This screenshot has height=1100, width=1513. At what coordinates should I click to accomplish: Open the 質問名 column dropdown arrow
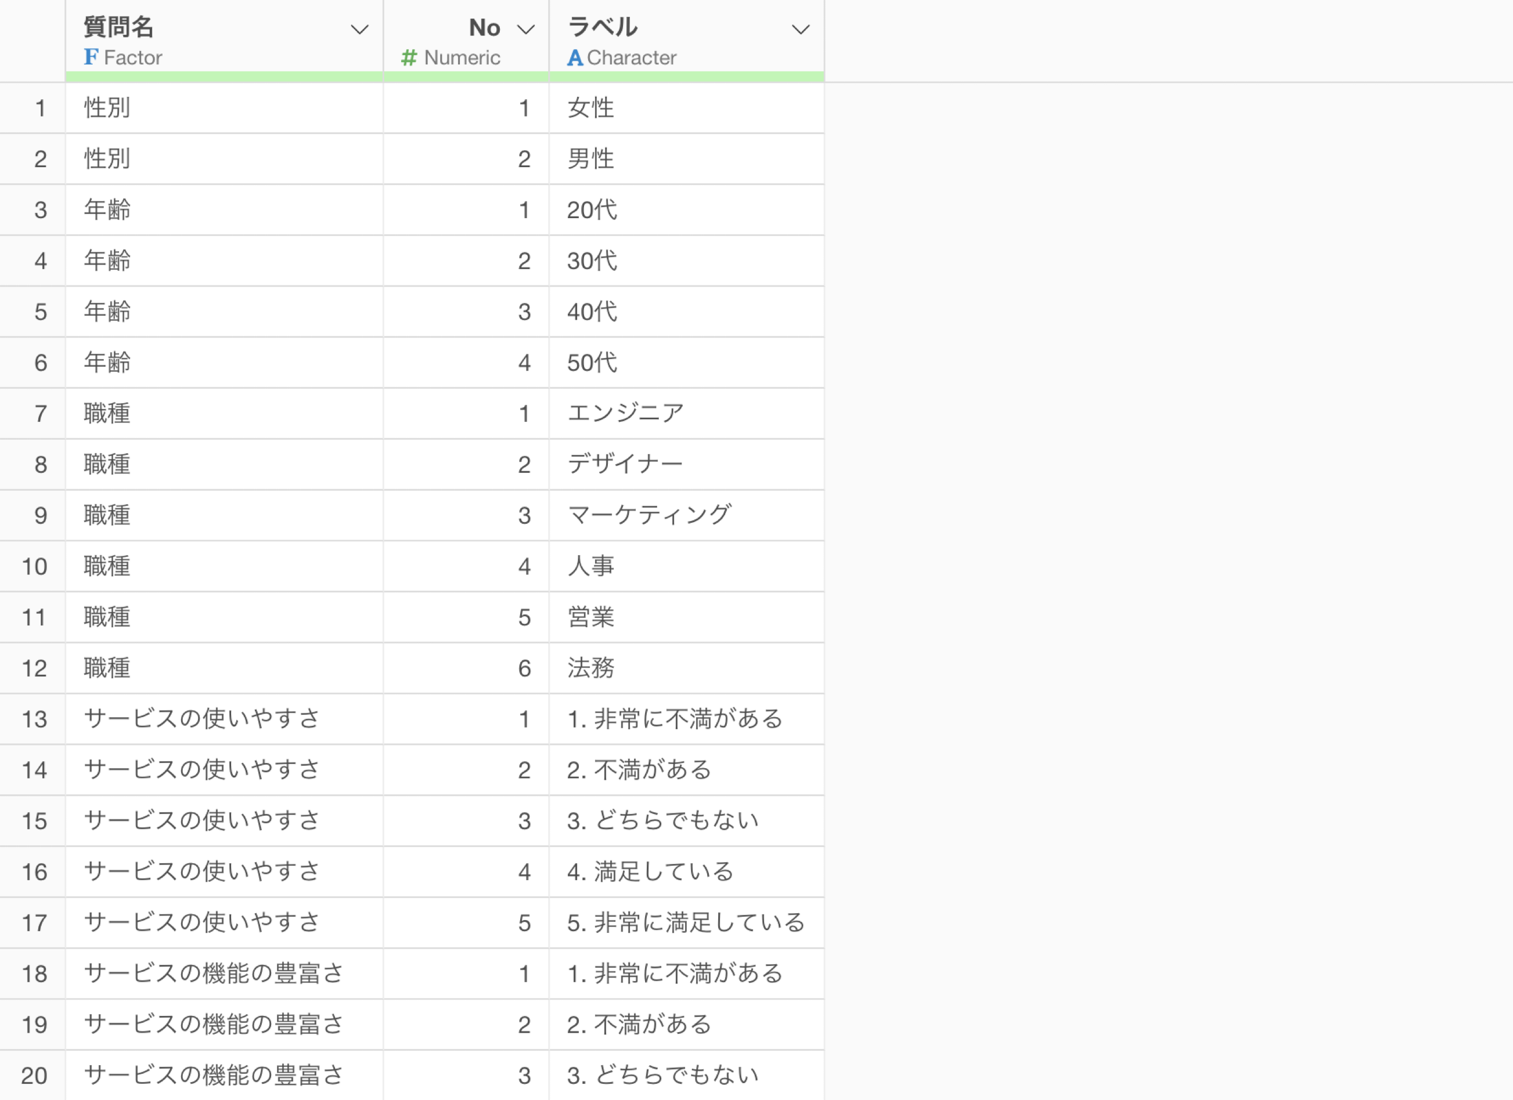359,30
